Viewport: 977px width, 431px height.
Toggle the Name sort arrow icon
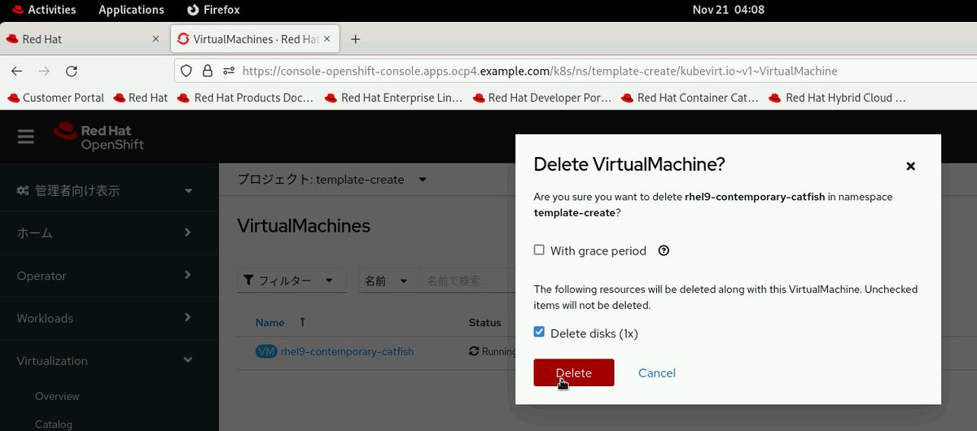pos(302,322)
